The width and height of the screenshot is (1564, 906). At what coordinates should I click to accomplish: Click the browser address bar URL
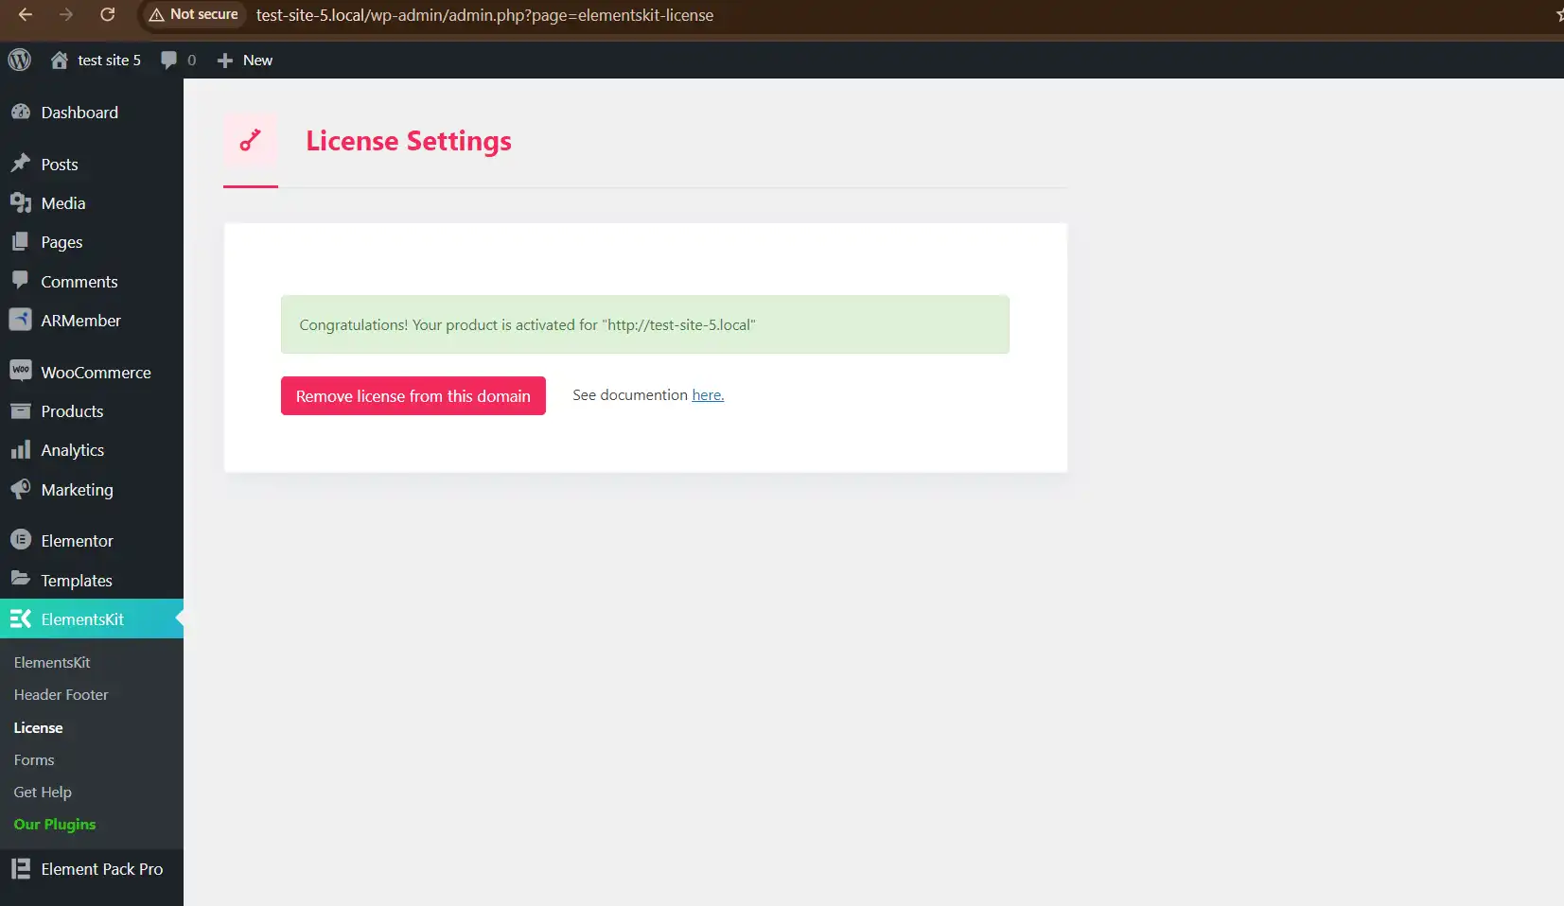pos(484,15)
